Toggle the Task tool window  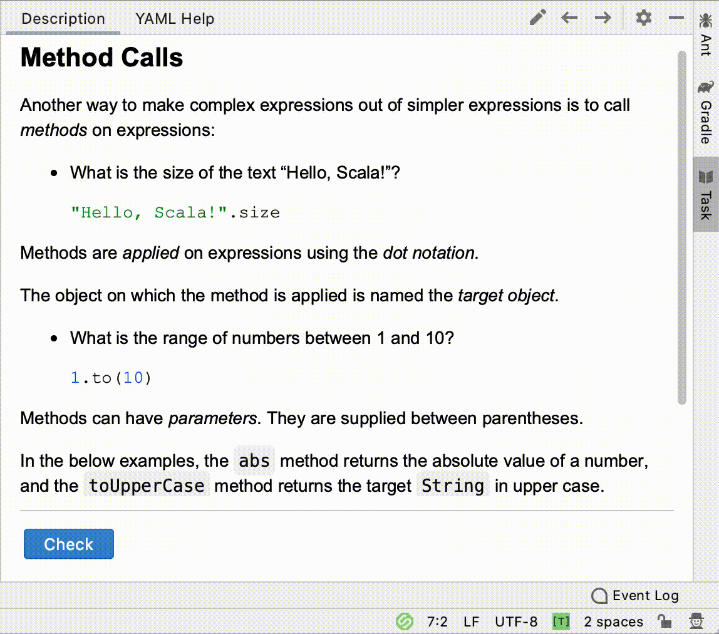click(x=706, y=194)
